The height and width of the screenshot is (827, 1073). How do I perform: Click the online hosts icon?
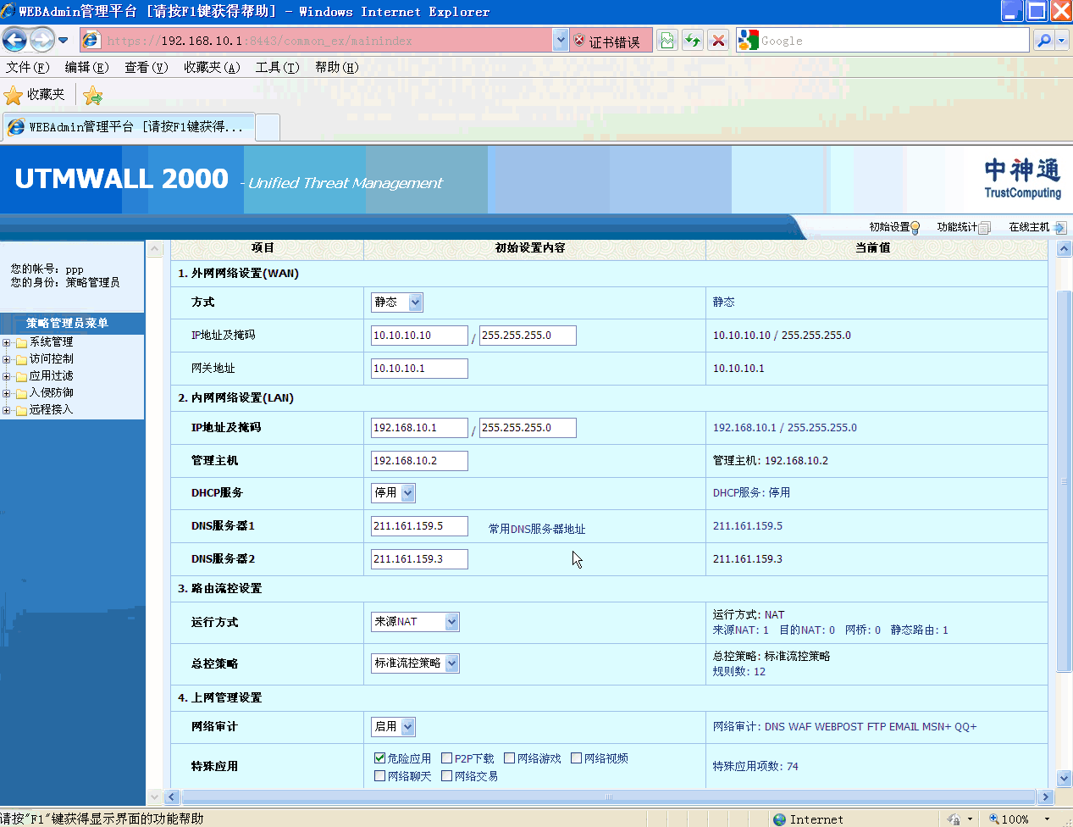(1059, 227)
